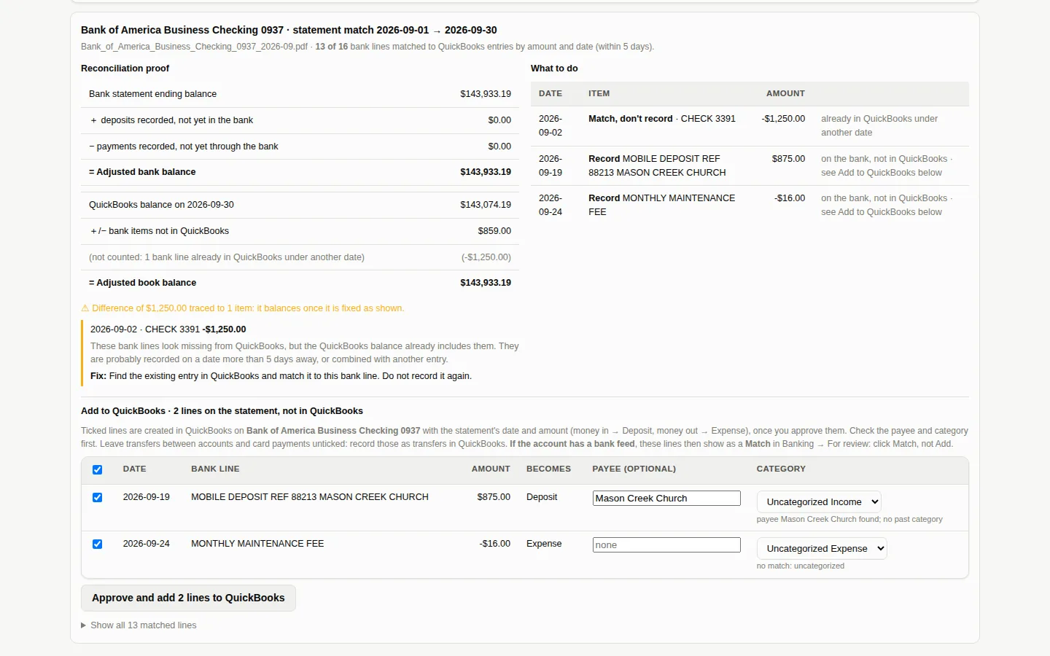Click 'deposits recorded, not yet in the bank'
The height and width of the screenshot is (656, 1050).
coord(176,120)
